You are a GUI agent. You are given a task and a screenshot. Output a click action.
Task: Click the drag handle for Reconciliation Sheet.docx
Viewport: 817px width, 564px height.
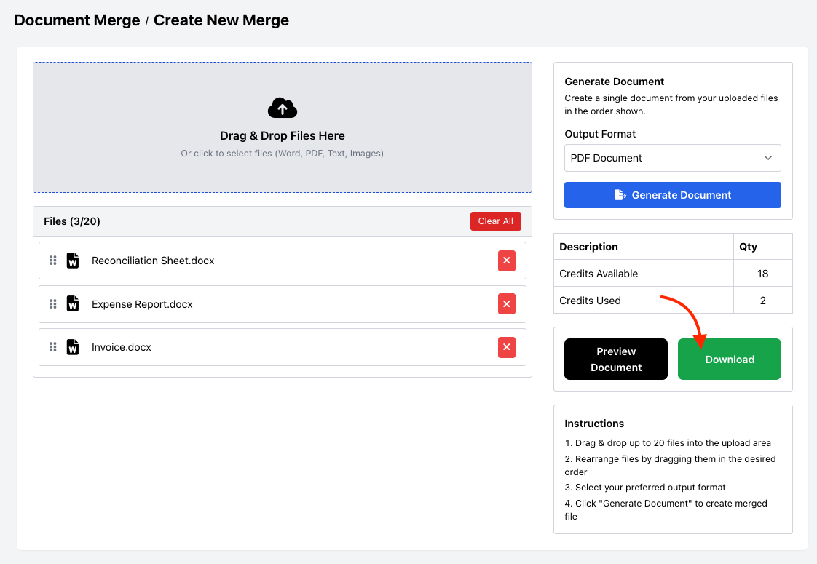(52, 260)
